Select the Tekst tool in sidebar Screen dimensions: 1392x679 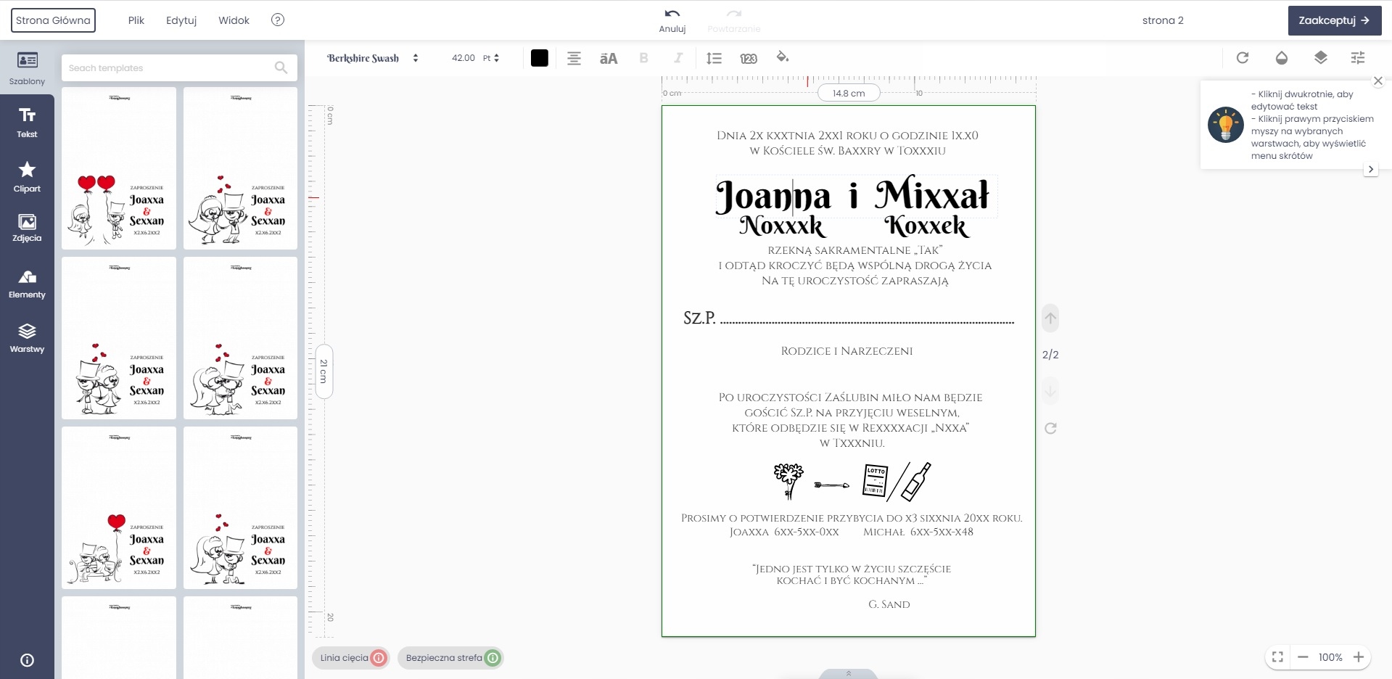(x=27, y=122)
